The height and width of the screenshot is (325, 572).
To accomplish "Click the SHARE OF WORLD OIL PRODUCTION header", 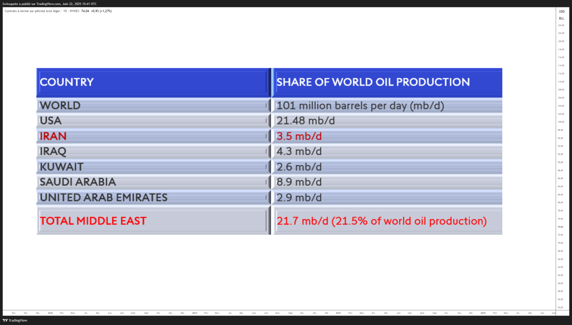I will (x=373, y=82).
